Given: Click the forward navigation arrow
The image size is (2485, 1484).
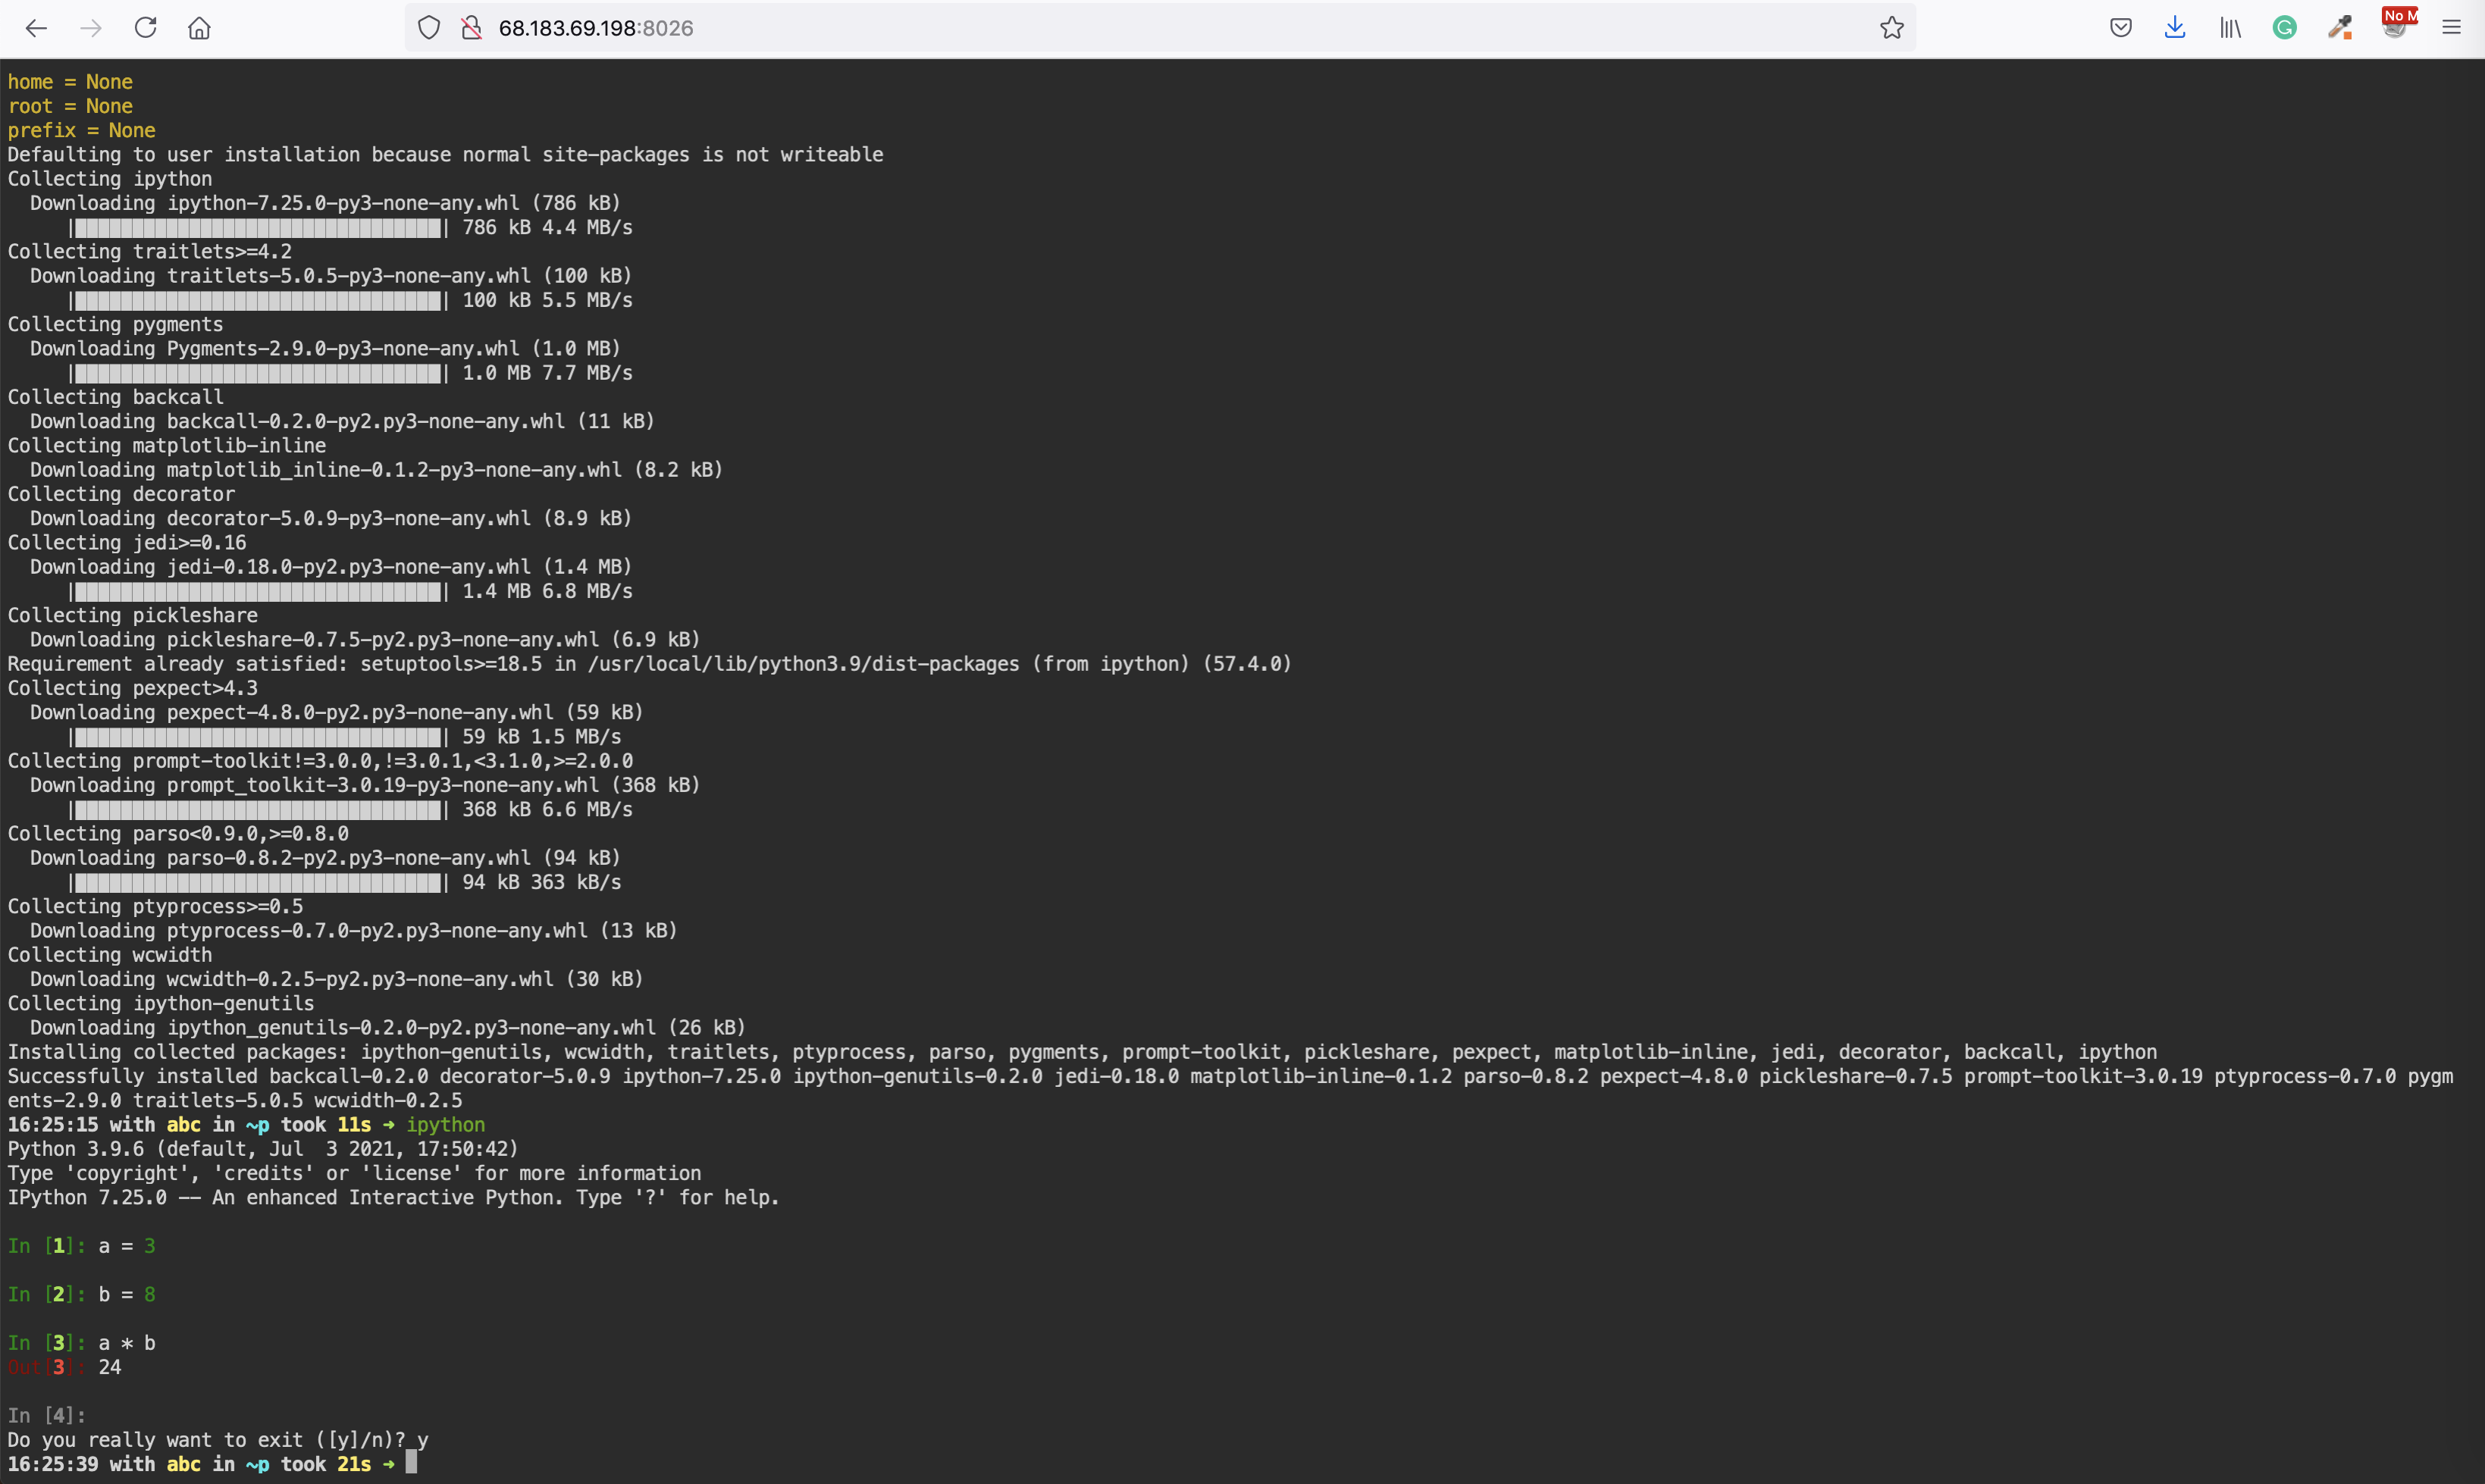Looking at the screenshot, I should (91, 28).
